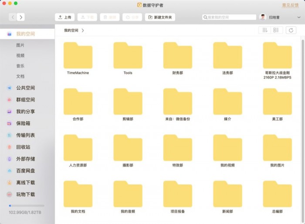This screenshot has height=224, width=305.
Task: Open the 人力资源部 folder
Action: pos(78,148)
